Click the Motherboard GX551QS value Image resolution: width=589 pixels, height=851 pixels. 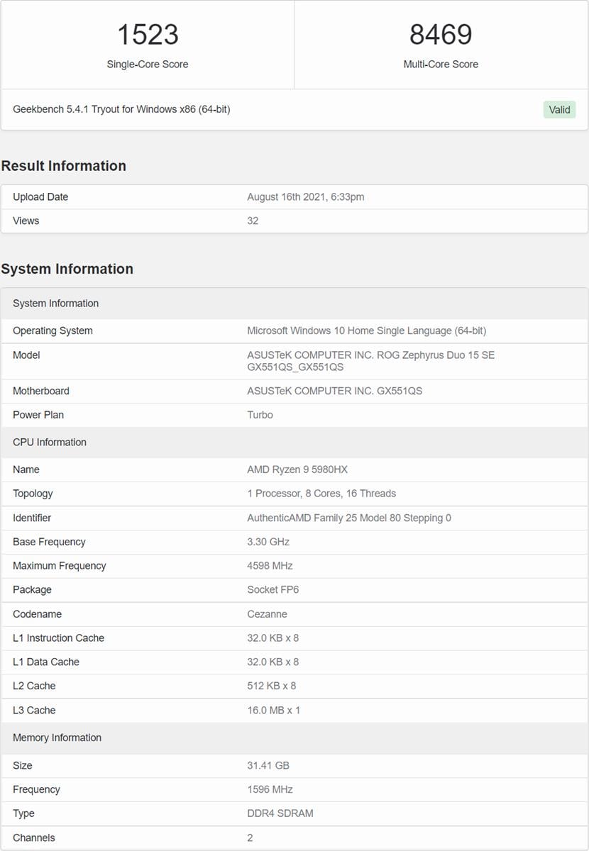coord(334,391)
